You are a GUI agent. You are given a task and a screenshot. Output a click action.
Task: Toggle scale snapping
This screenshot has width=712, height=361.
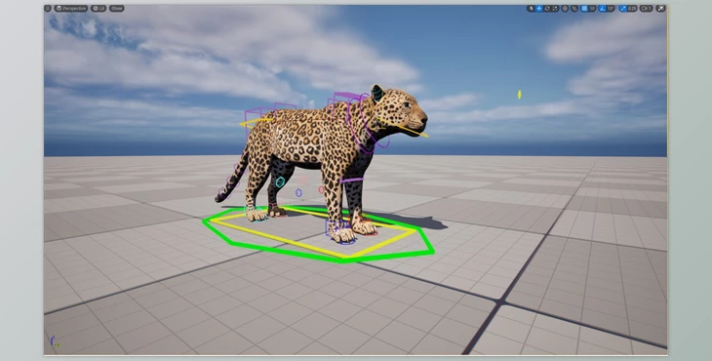click(x=622, y=8)
